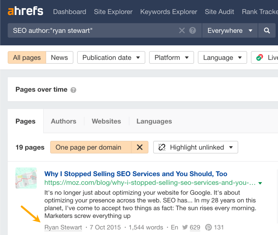The height and width of the screenshot is (235, 278).
Task: Open the Publication date dropdown
Action: [111, 57]
